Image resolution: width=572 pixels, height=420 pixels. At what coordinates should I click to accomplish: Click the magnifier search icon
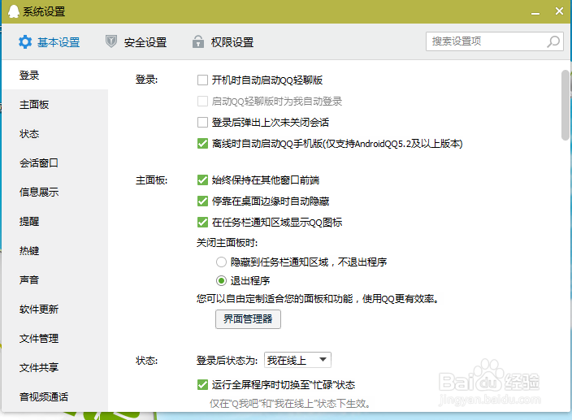click(553, 41)
